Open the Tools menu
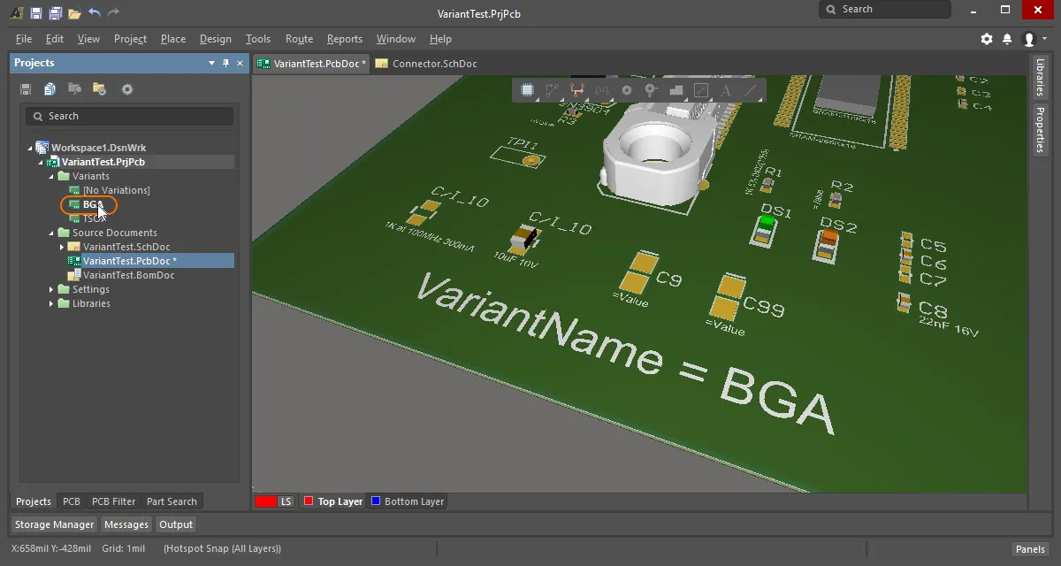1061x566 pixels. pyautogui.click(x=258, y=39)
